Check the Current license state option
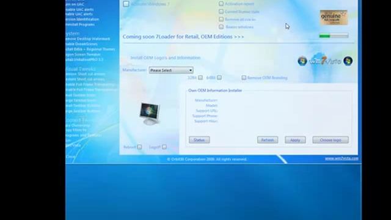 (x=221, y=12)
